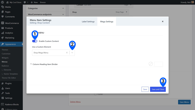Clear the Shop Mega Menu selection

click(67, 53)
